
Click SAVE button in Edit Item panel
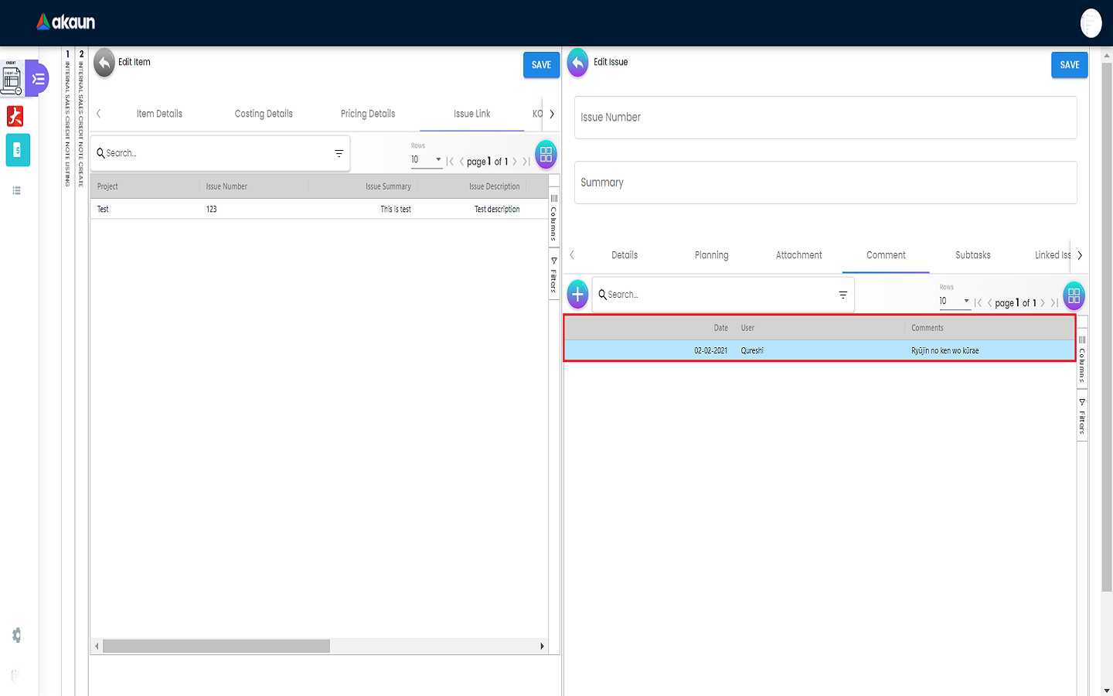point(541,65)
